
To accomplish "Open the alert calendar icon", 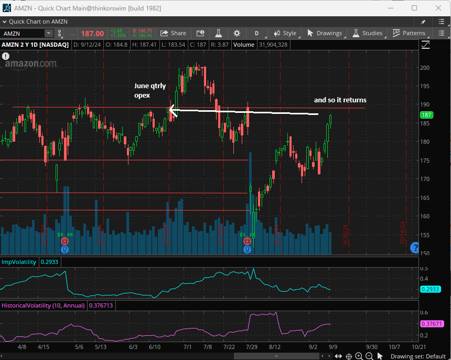I will click(x=200, y=33).
